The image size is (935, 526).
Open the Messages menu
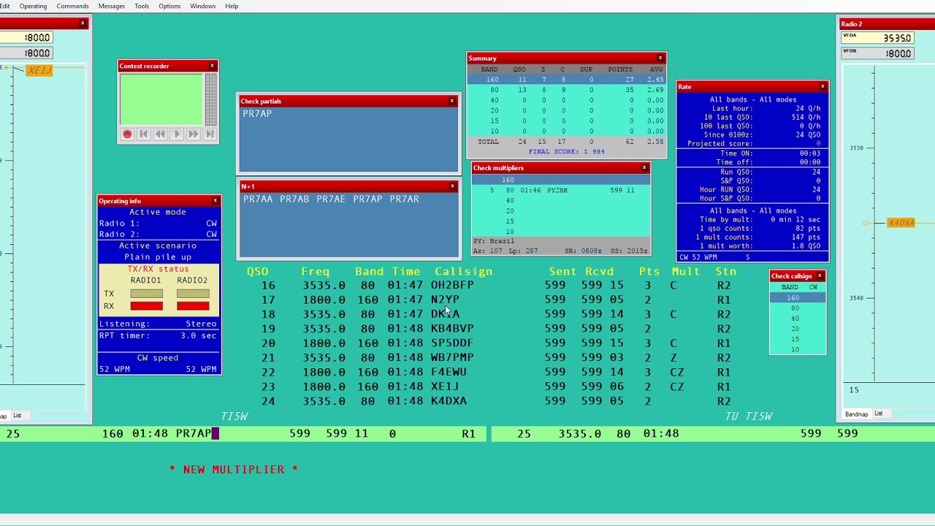point(111,6)
